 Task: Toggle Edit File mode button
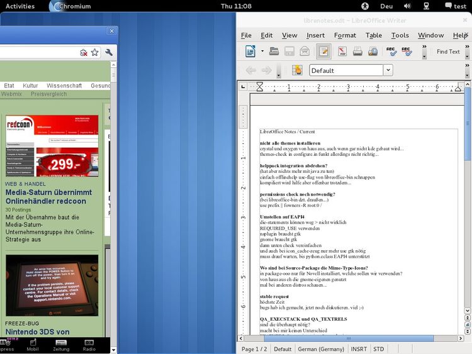tap(323, 52)
